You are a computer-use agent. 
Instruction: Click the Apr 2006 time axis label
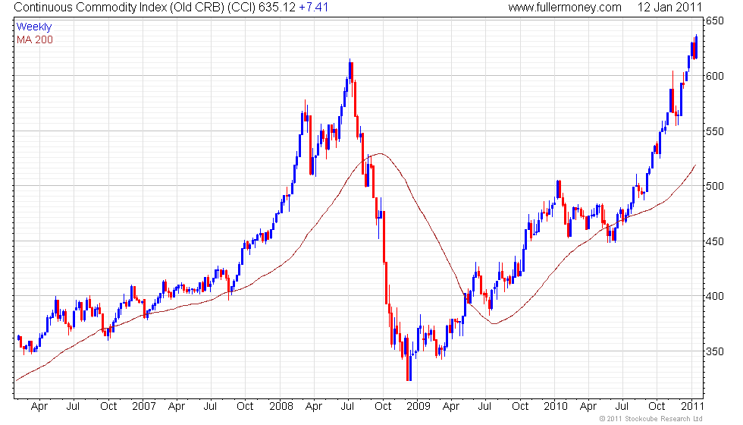click(39, 407)
